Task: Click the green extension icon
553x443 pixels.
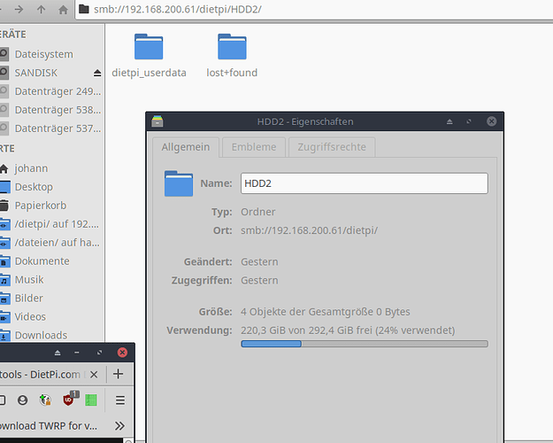Action: 91,400
